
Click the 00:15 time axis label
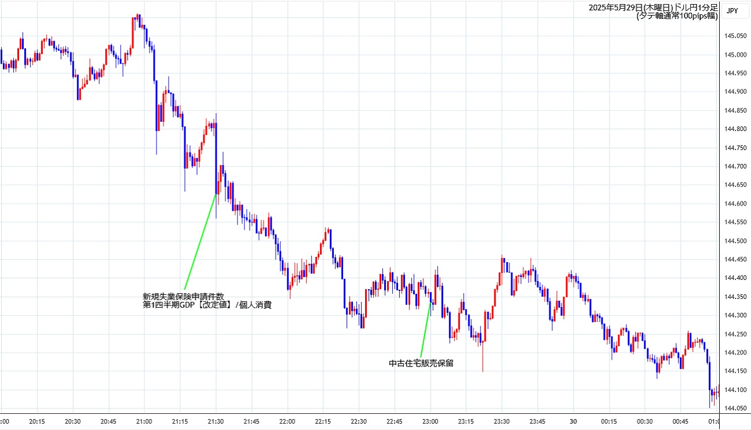(x=609, y=421)
